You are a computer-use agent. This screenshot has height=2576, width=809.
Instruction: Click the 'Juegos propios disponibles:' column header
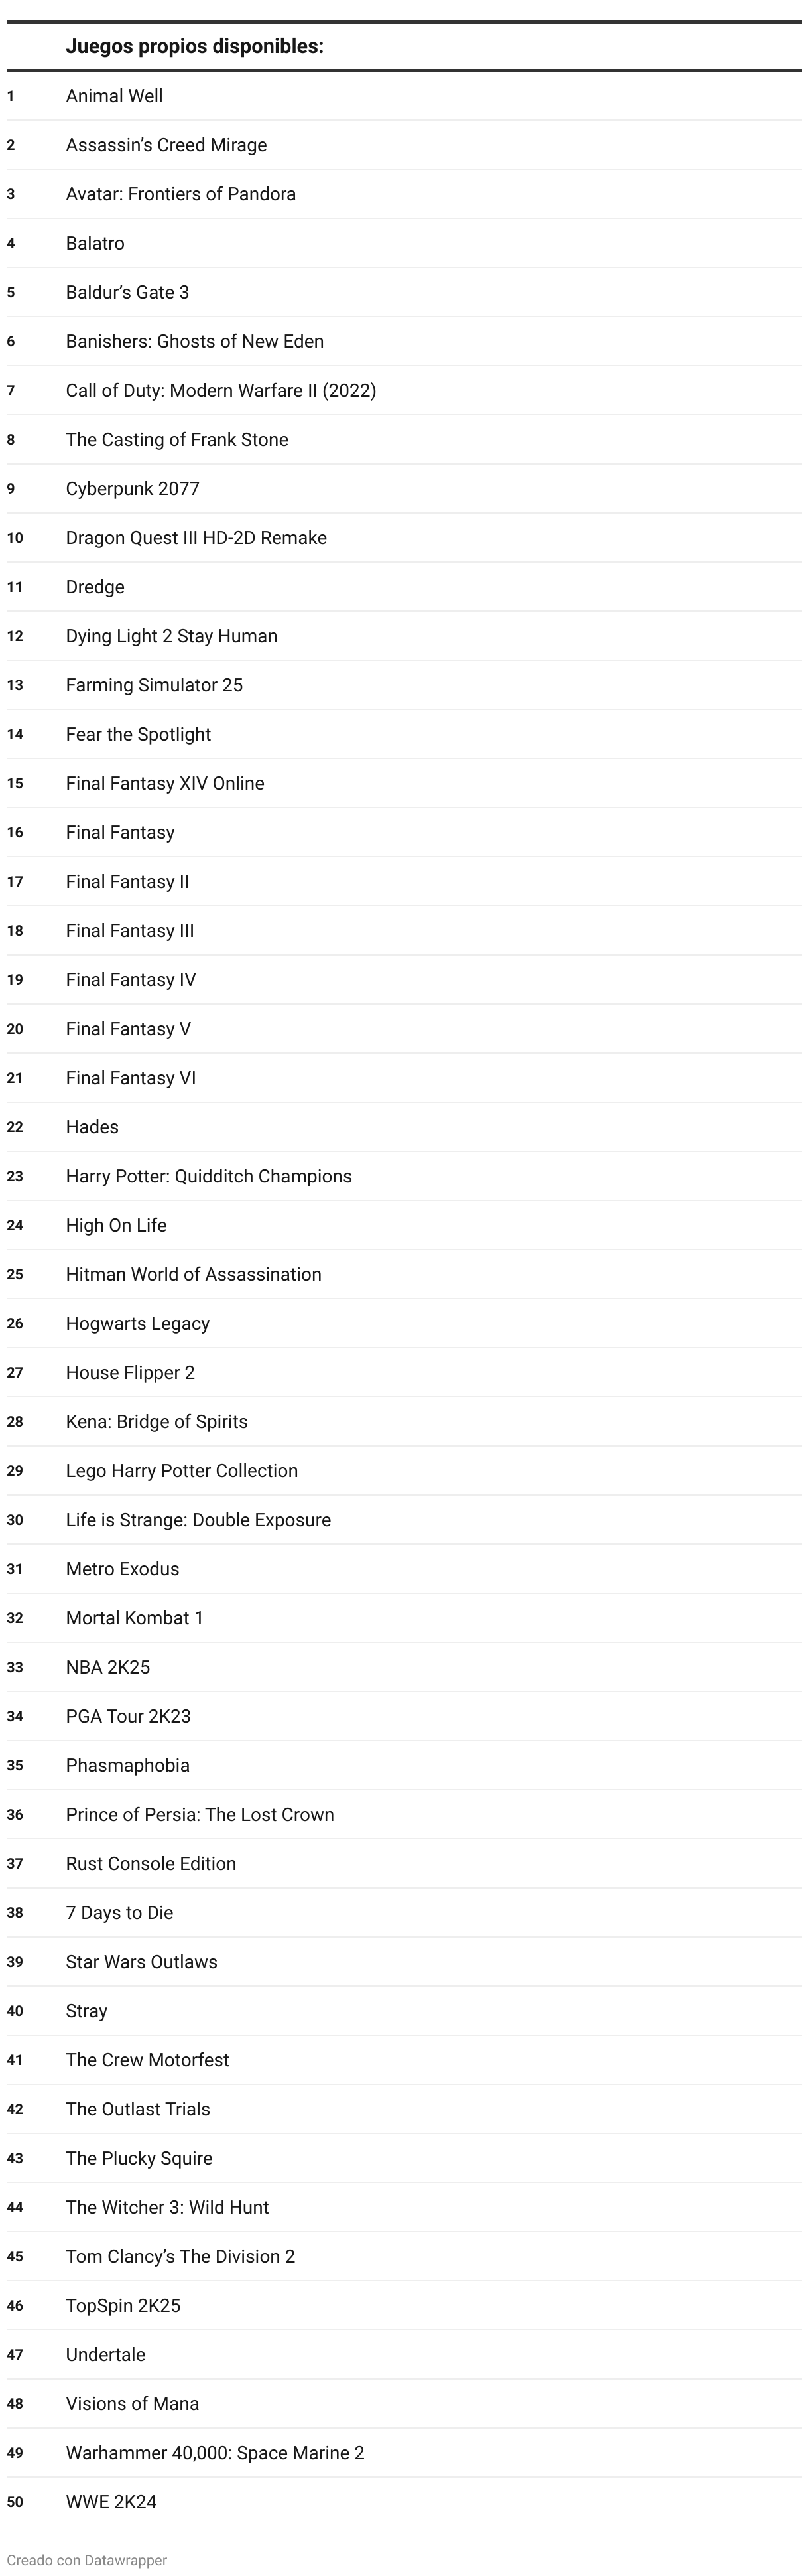pos(195,46)
